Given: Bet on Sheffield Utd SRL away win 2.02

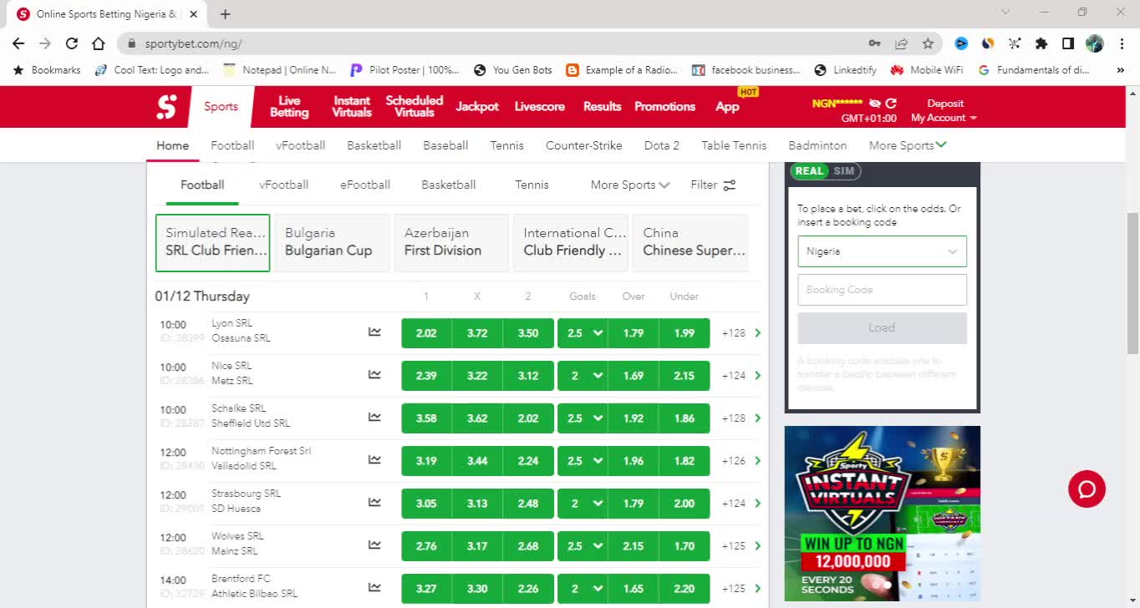Looking at the screenshot, I should pyautogui.click(x=528, y=418).
